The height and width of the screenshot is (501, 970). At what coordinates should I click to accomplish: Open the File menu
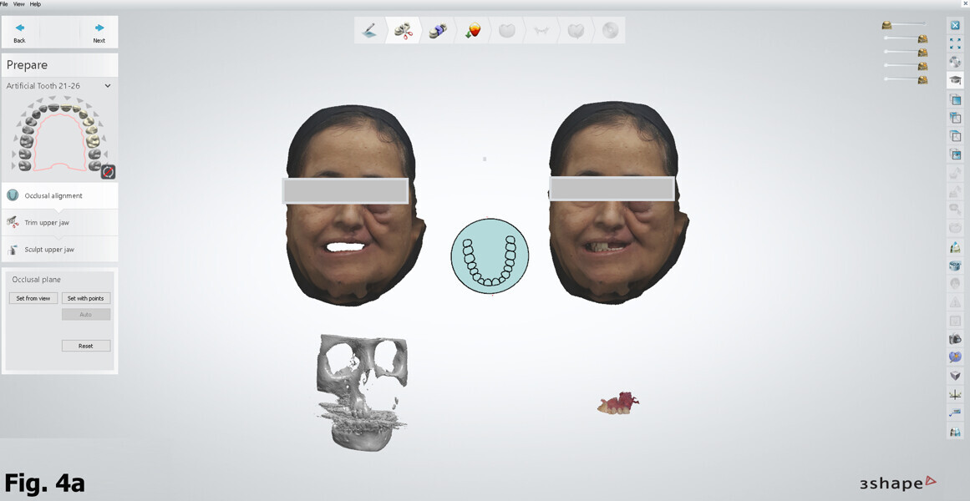pyautogui.click(x=4, y=4)
